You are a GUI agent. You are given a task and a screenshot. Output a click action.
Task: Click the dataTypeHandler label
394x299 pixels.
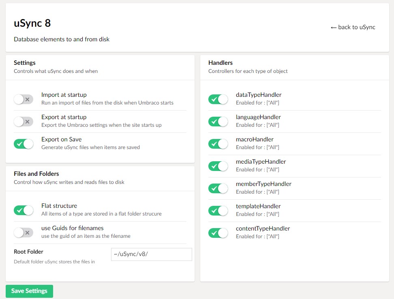click(259, 95)
